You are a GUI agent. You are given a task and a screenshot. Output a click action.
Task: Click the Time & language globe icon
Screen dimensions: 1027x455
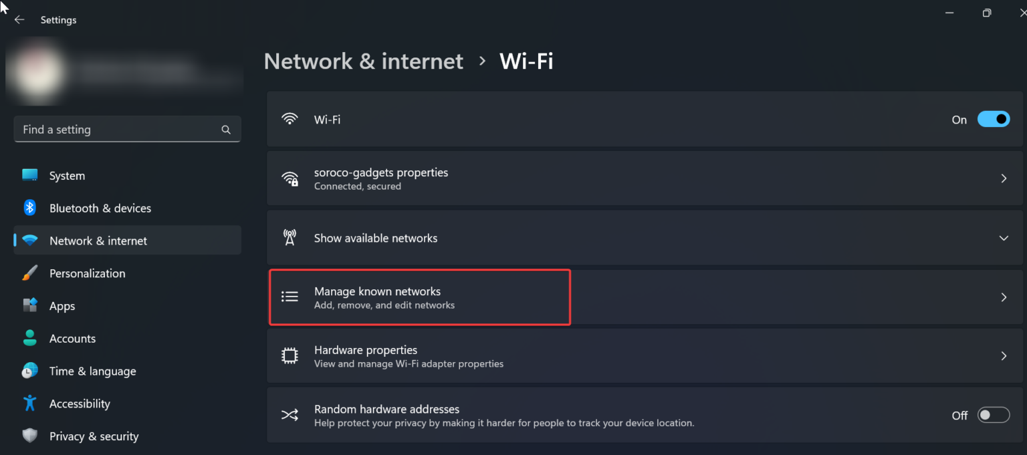(x=30, y=371)
